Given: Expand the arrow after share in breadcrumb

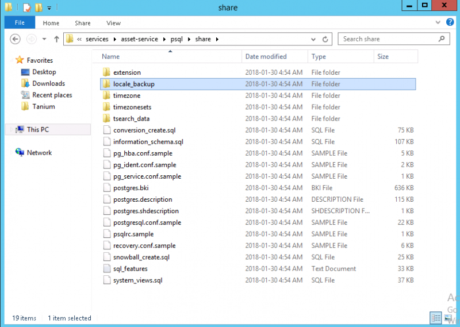Looking at the screenshot, I should pyautogui.click(x=217, y=39).
